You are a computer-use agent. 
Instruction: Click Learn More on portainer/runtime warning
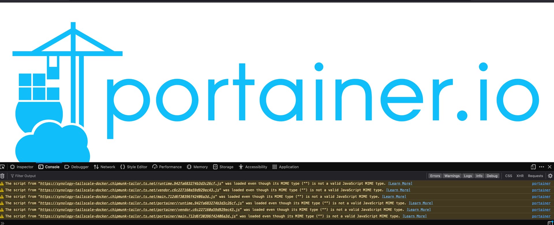421,203
